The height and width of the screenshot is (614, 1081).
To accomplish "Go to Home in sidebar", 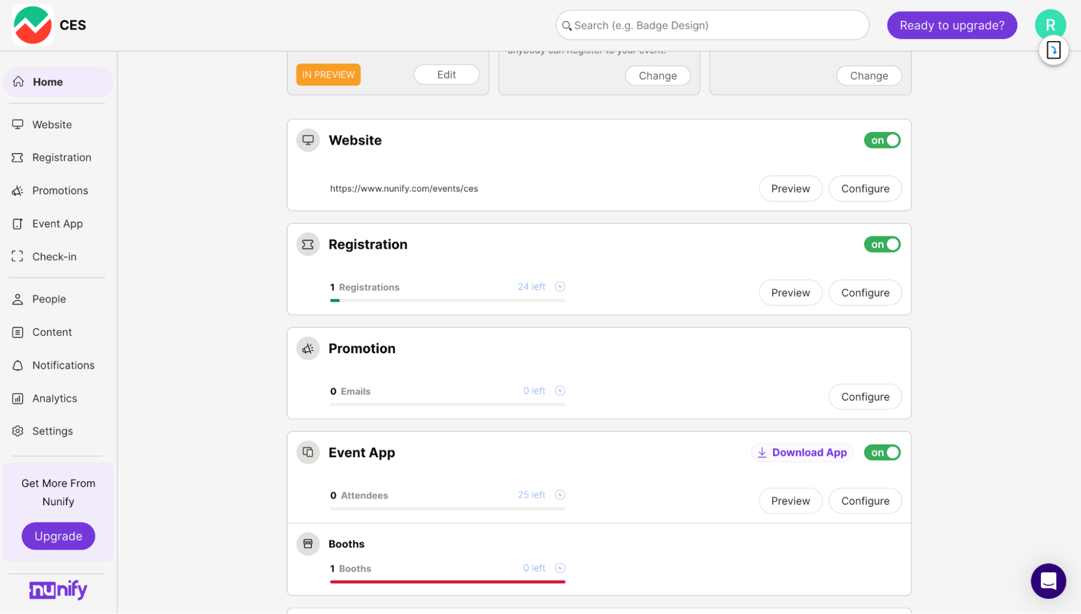I will pyautogui.click(x=58, y=82).
